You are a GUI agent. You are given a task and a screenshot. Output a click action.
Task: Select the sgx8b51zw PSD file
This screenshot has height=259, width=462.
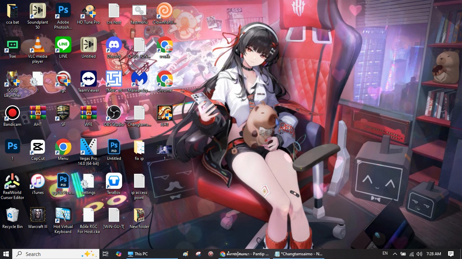(x=63, y=184)
